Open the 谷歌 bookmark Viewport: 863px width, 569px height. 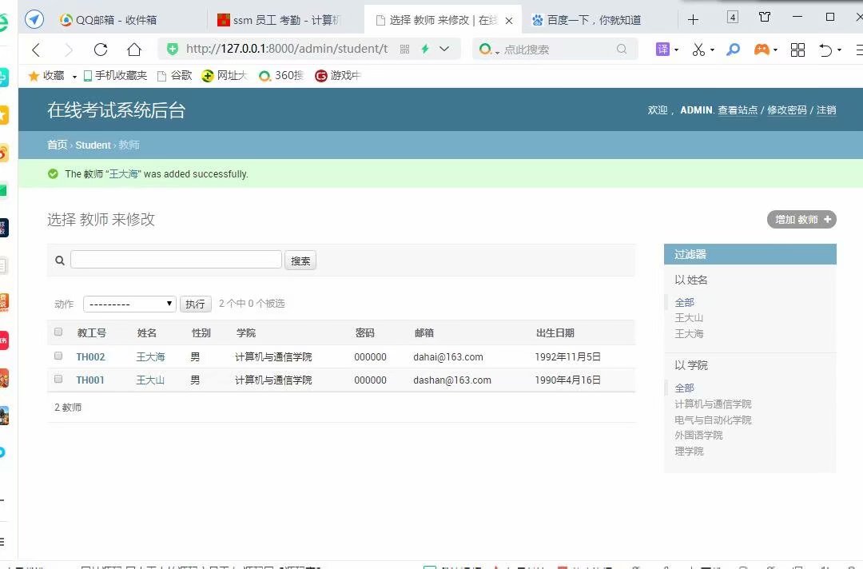coord(174,75)
